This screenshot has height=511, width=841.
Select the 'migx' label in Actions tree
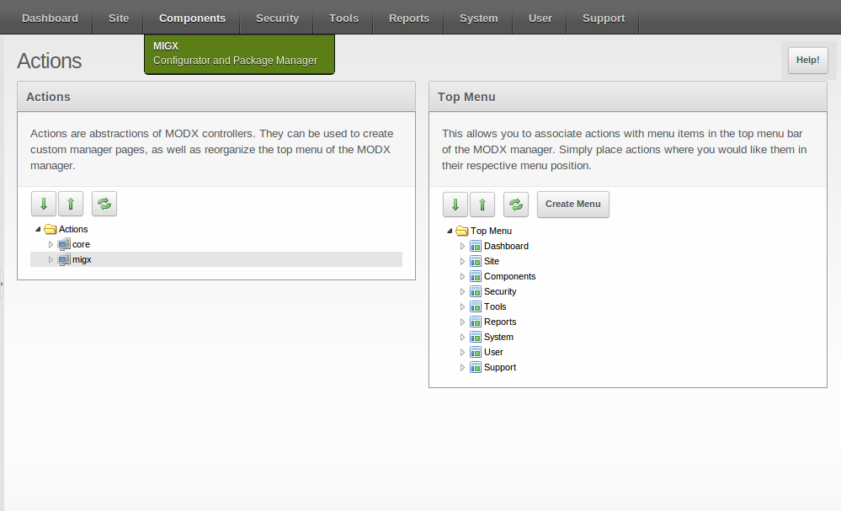tap(82, 259)
